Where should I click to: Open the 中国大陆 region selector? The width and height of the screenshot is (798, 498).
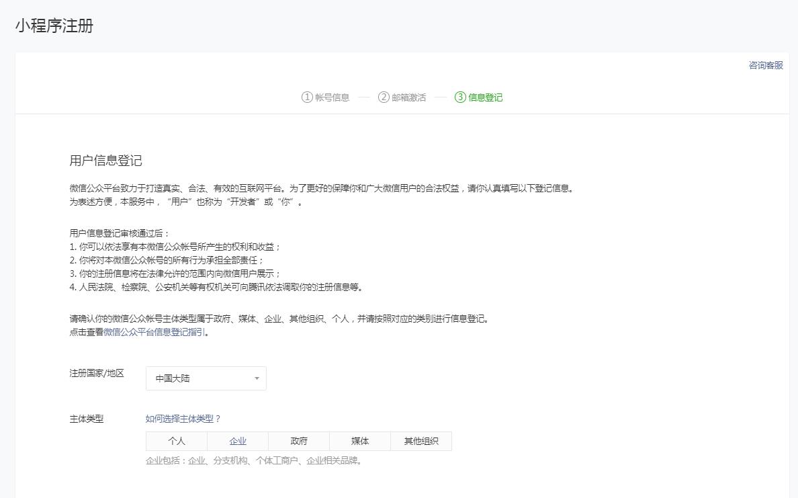click(206, 378)
